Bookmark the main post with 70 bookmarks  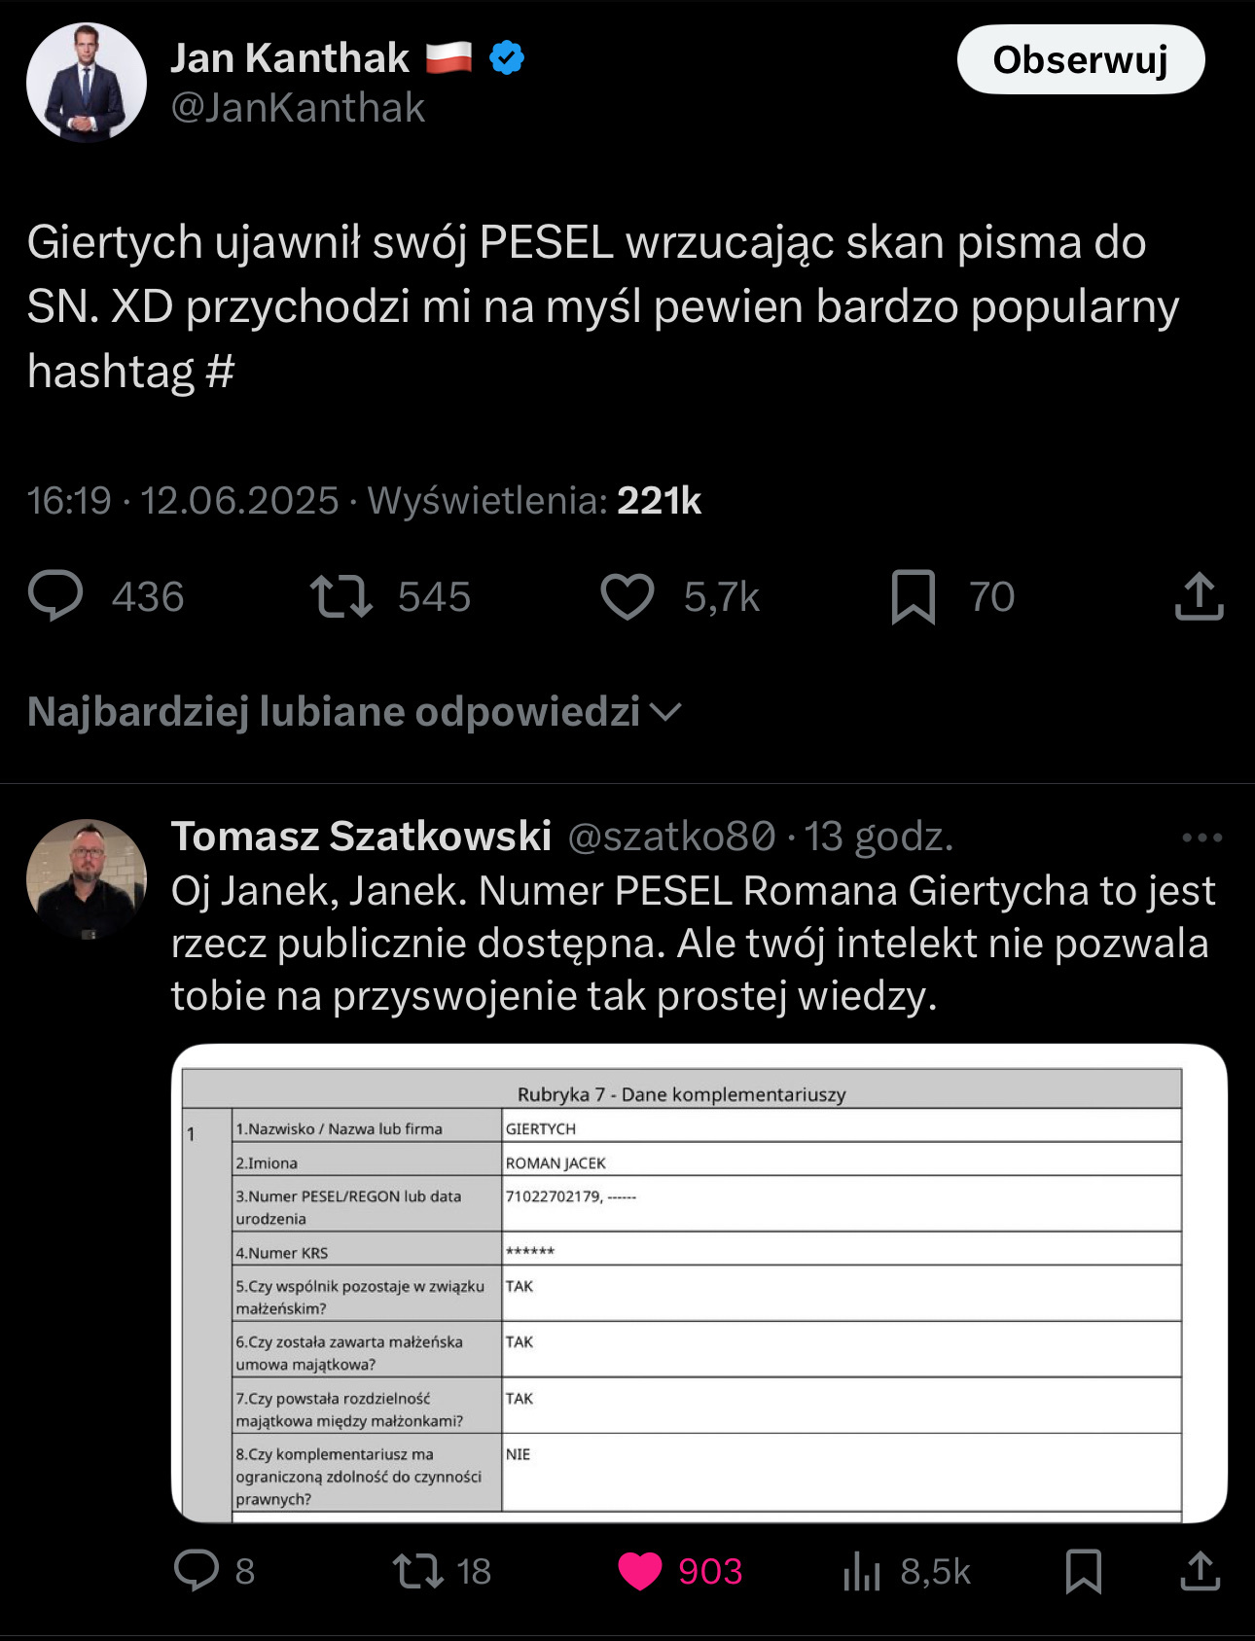(x=913, y=596)
